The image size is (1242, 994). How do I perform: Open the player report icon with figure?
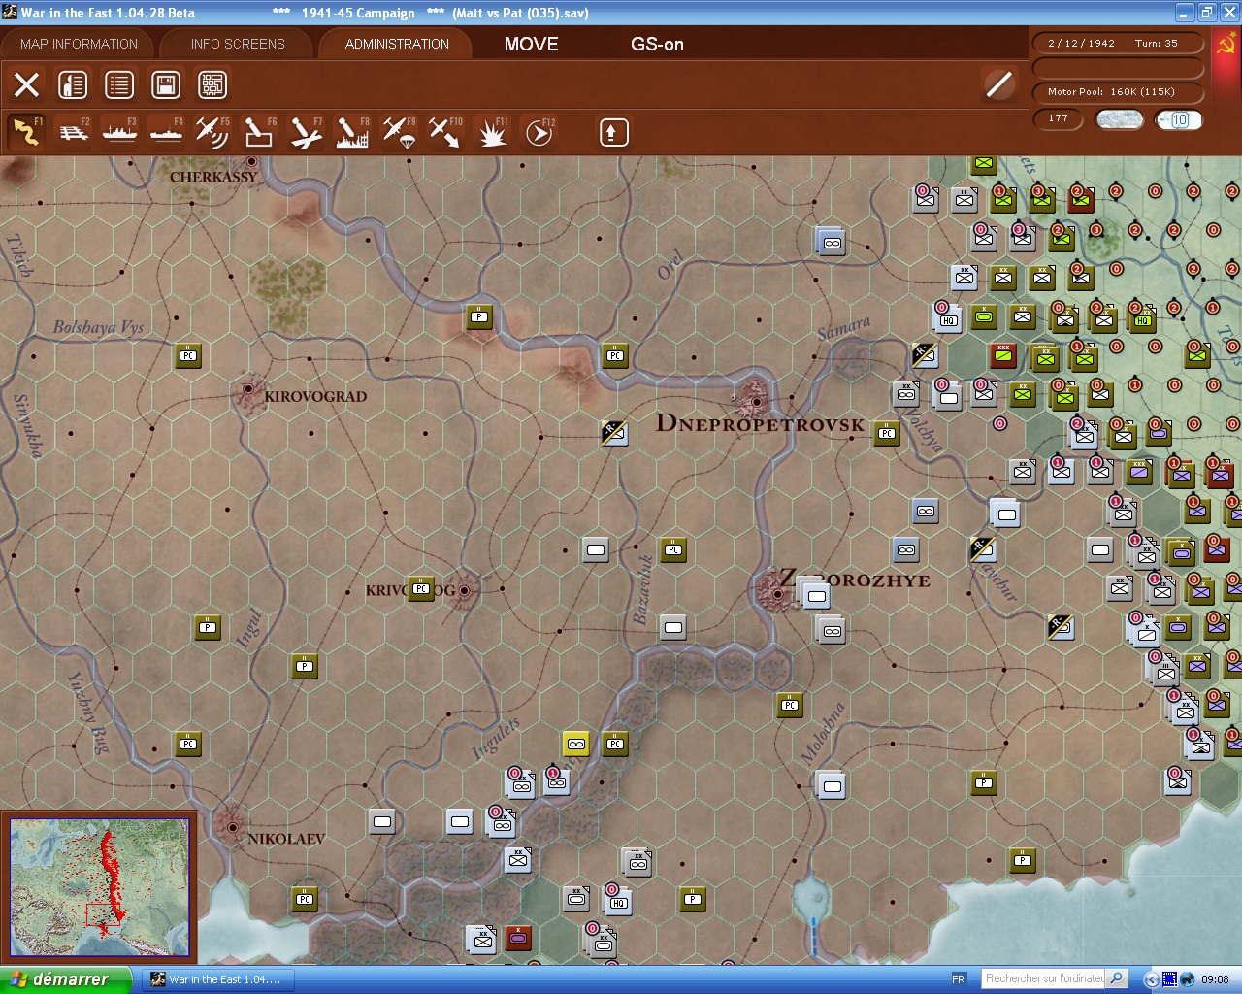tap(73, 85)
